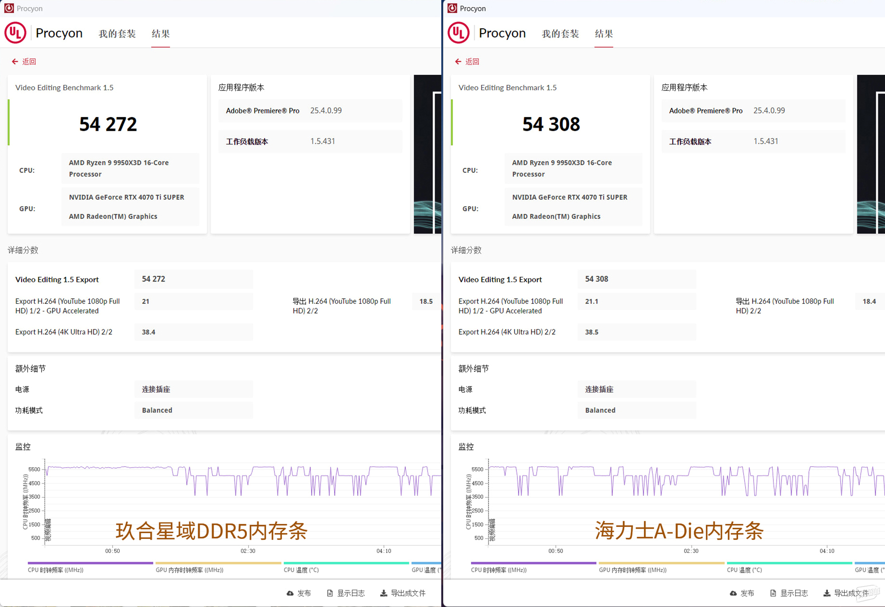This screenshot has width=885, height=607.
Task: Click show log document icon in left window
Action: (x=330, y=593)
